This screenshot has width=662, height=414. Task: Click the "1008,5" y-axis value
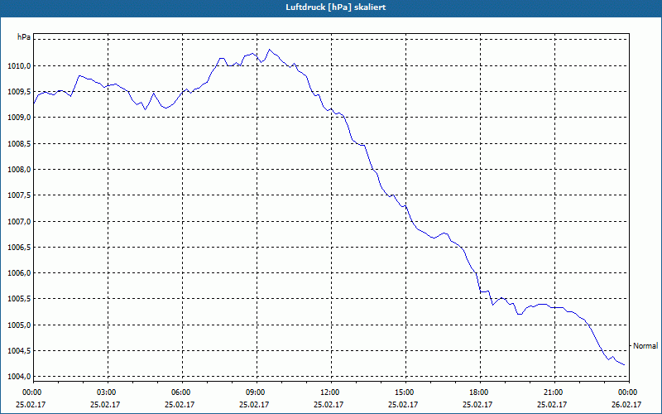(18, 143)
